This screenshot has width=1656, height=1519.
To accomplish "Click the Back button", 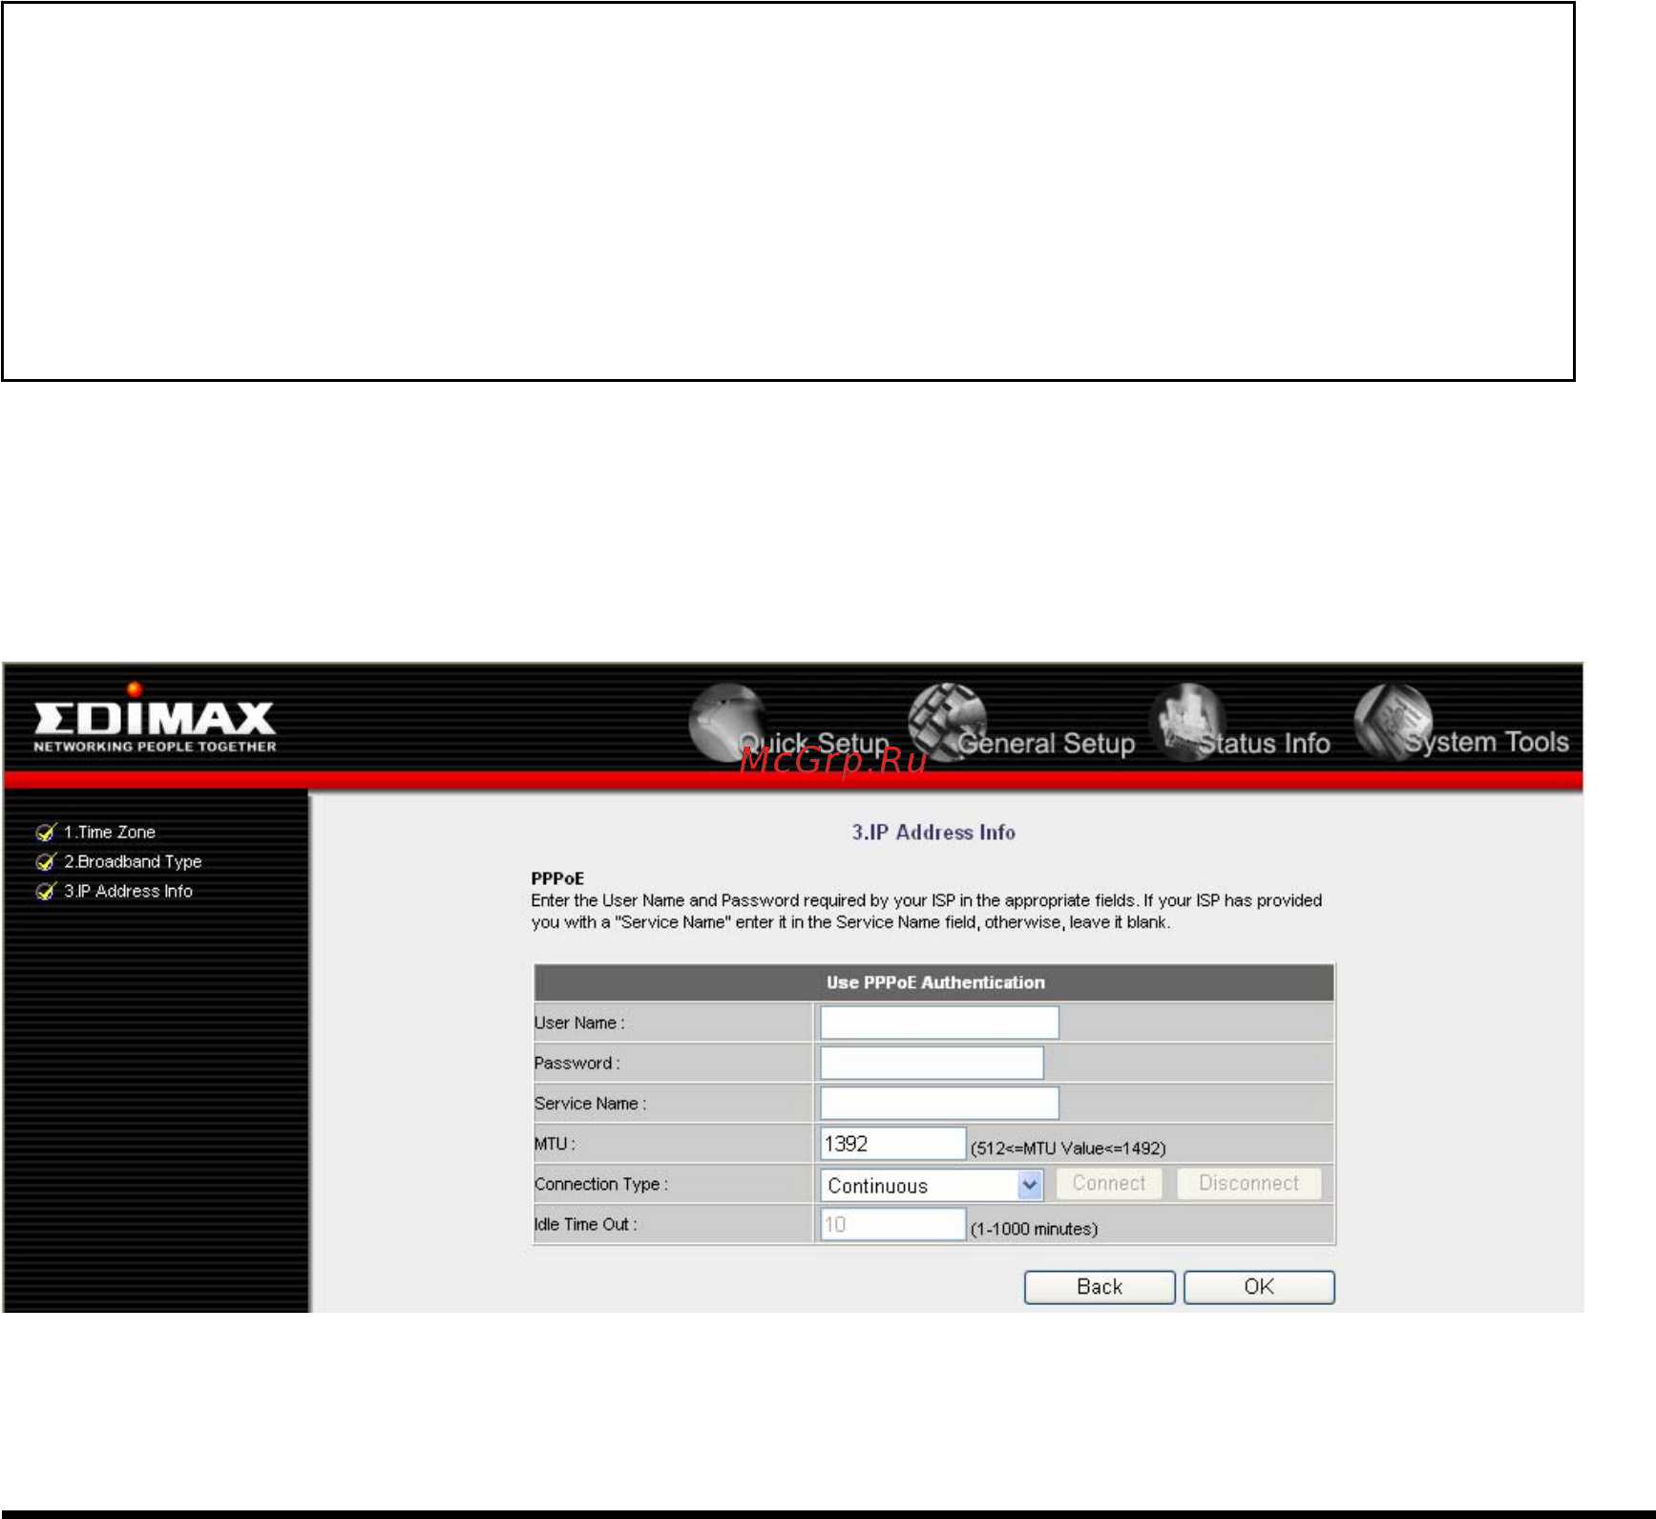I will [1100, 1287].
